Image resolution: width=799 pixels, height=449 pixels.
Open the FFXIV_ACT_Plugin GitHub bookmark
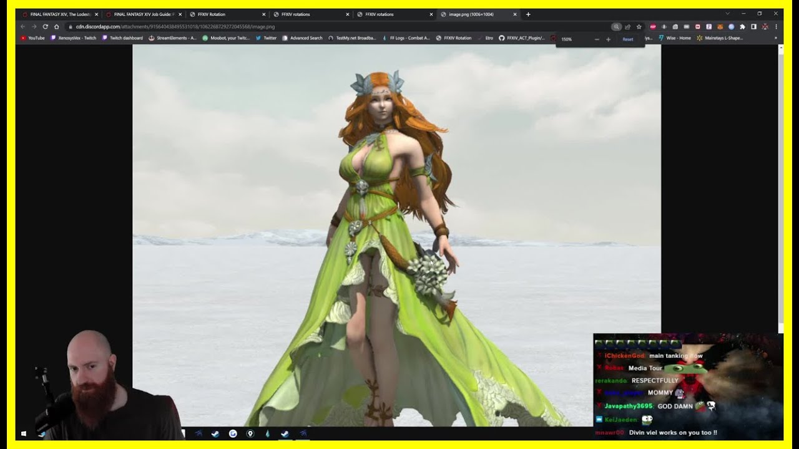(x=522, y=38)
